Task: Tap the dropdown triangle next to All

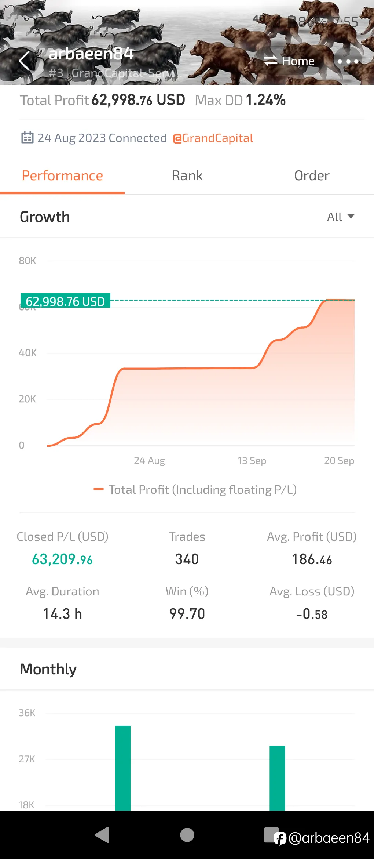Action: point(351,216)
